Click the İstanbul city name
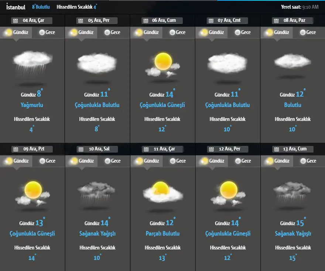This screenshot has width=325, height=271. tap(16, 7)
